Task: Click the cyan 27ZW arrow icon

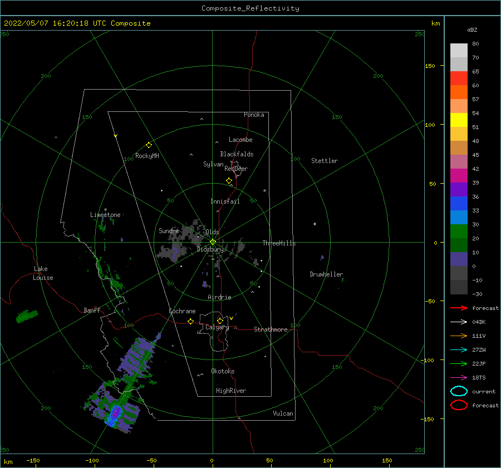Action: click(x=459, y=350)
